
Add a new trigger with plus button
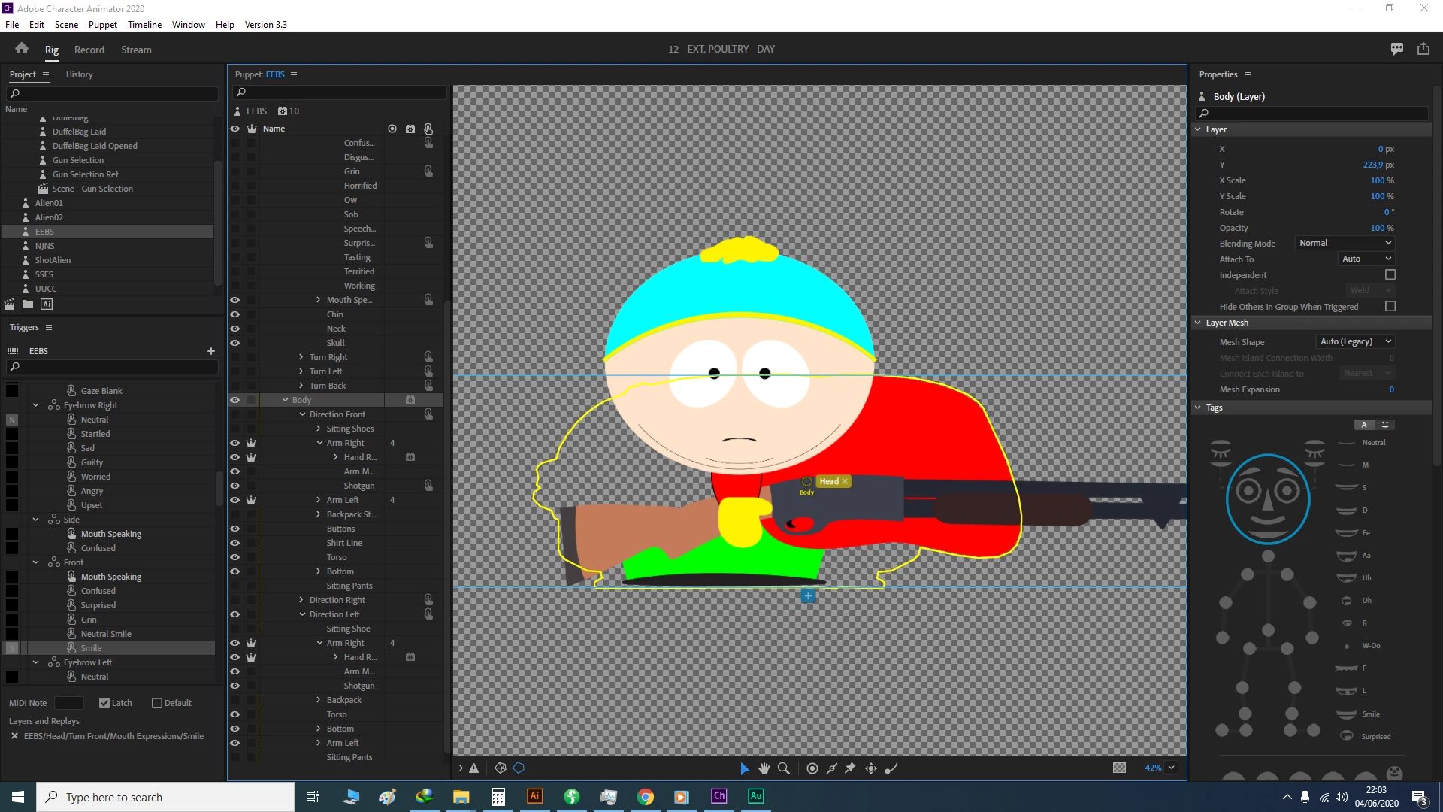[x=211, y=351]
